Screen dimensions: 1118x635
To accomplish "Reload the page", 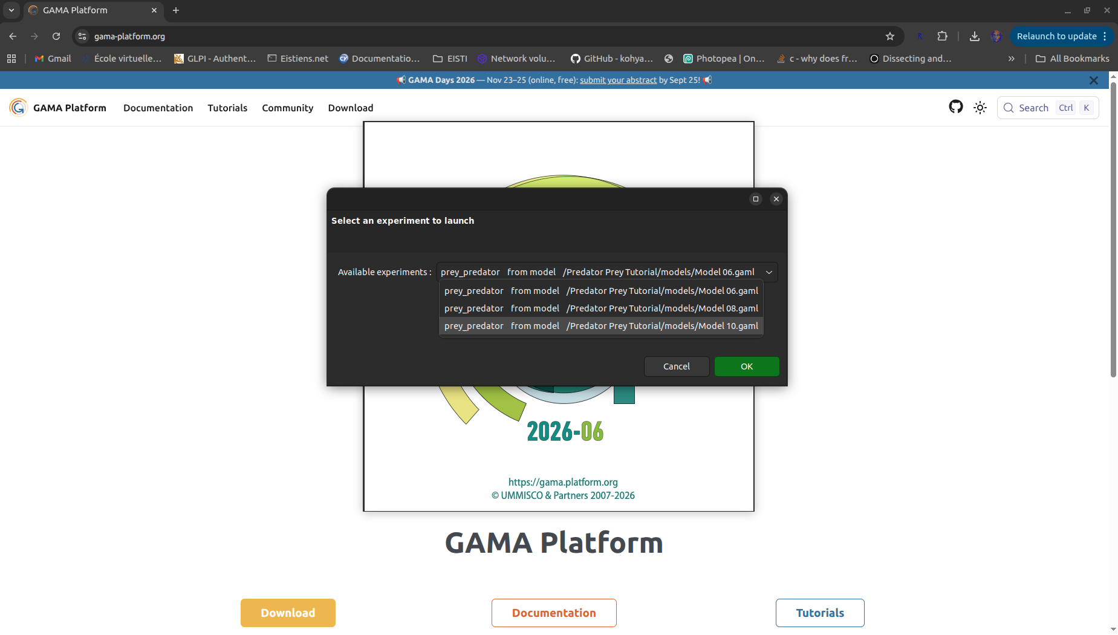I will click(56, 36).
